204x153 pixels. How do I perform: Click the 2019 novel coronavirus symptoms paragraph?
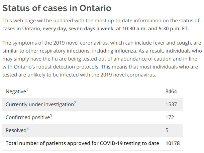point(100,59)
